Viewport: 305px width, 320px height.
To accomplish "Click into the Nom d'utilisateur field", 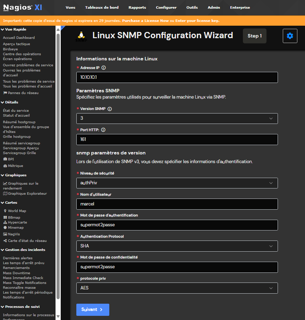I will point(177,204).
